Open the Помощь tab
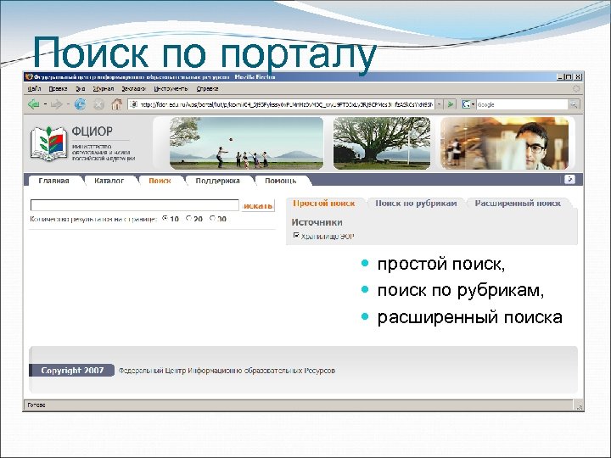Screen dimensions: 611x458 tap(281, 181)
